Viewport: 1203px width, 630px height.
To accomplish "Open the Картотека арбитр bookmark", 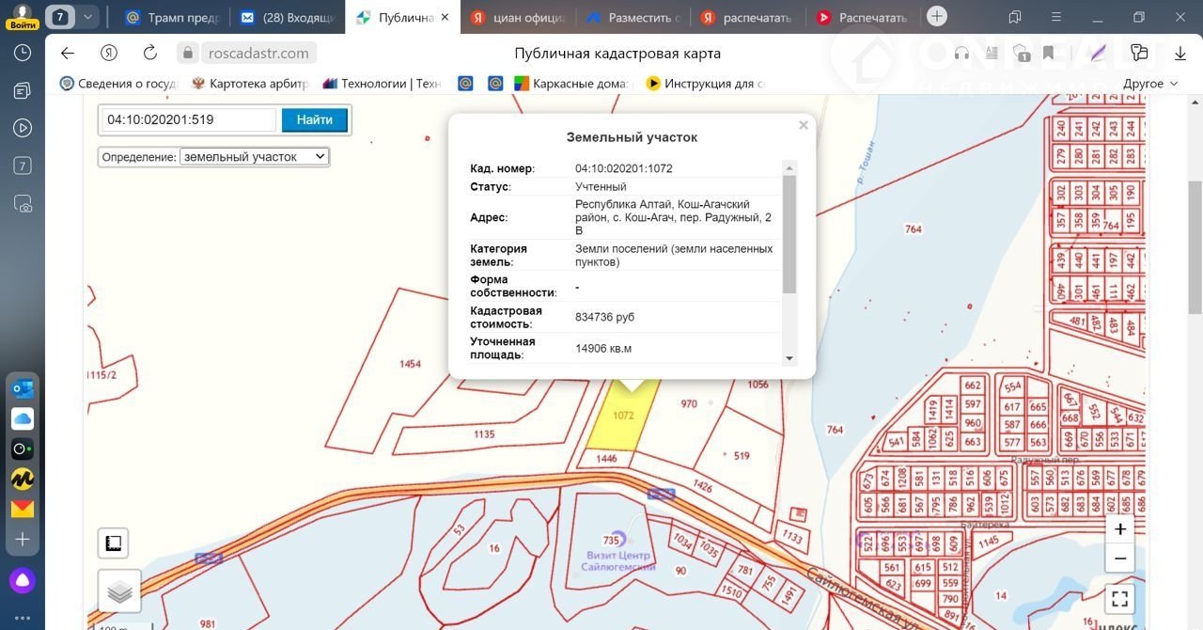I will [249, 84].
